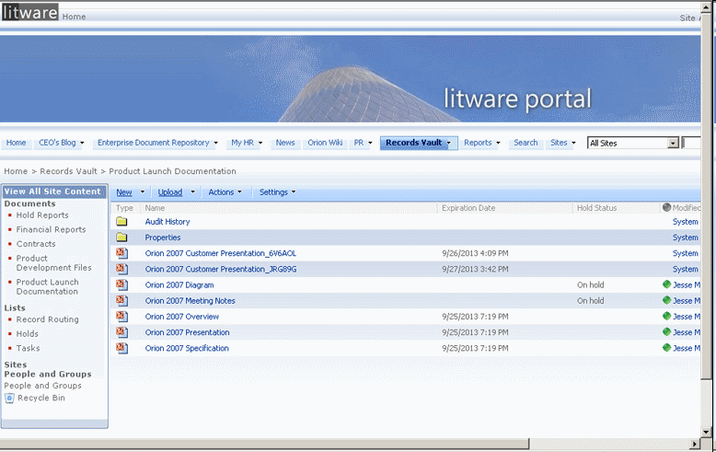Click the Orion 2007 Meeting Notes file icon
716x452 pixels.
(122, 301)
